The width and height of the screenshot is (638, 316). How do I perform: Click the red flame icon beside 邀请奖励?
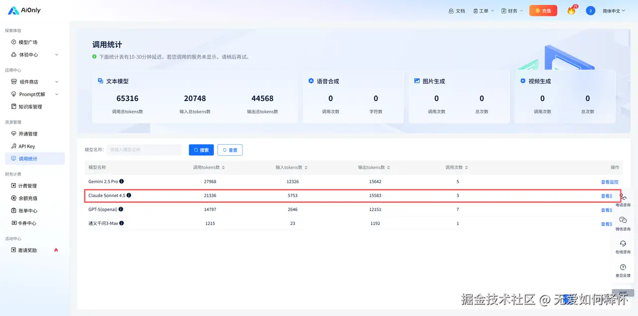point(56,250)
